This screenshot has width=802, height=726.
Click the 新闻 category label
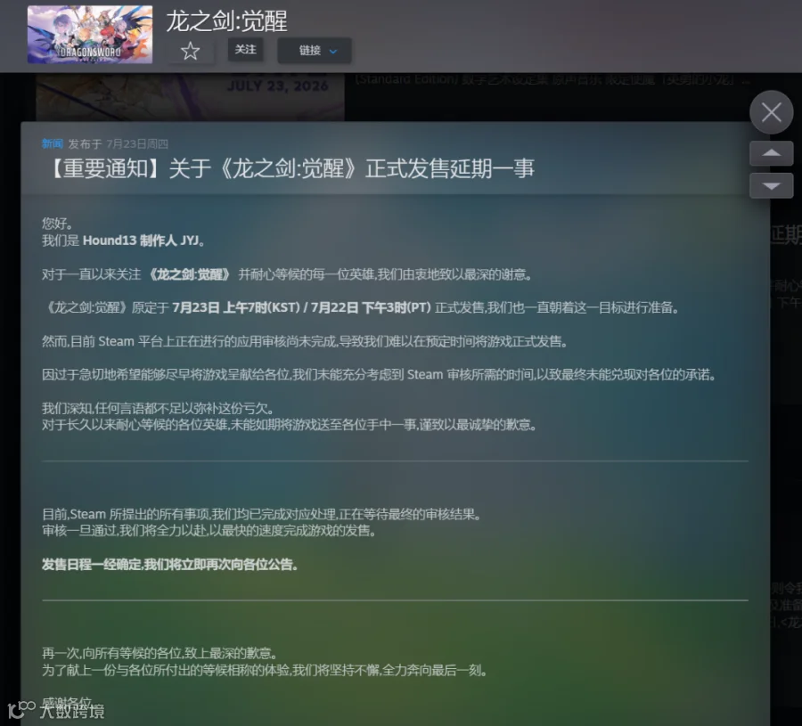53,143
